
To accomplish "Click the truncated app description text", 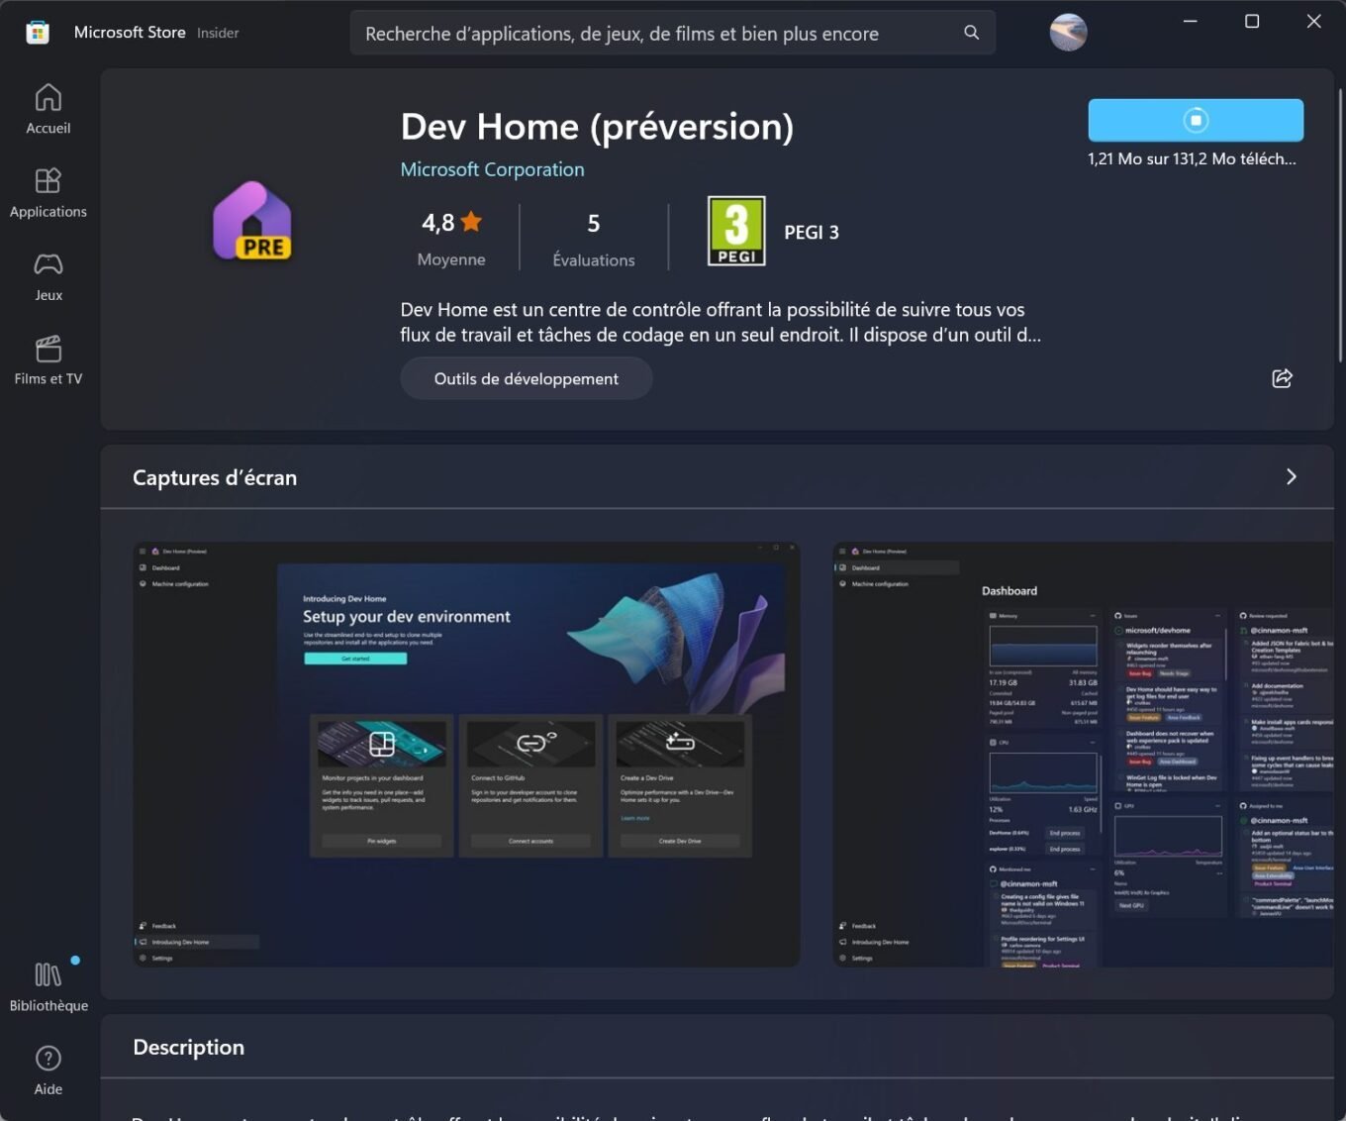I will pyautogui.click(x=721, y=322).
